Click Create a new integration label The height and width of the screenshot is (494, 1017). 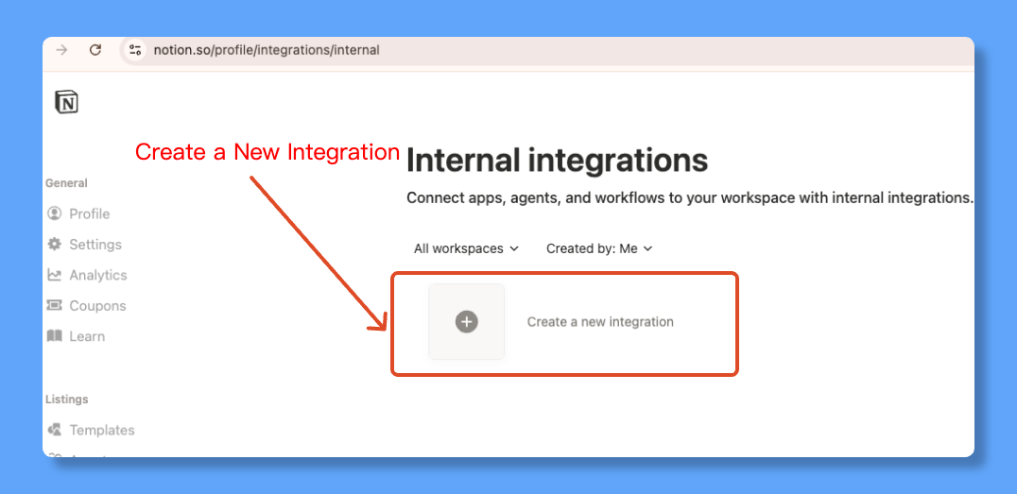coord(600,321)
